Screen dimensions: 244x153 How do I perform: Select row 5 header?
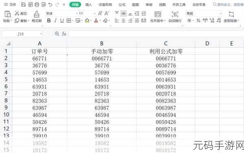[x=6, y=80]
